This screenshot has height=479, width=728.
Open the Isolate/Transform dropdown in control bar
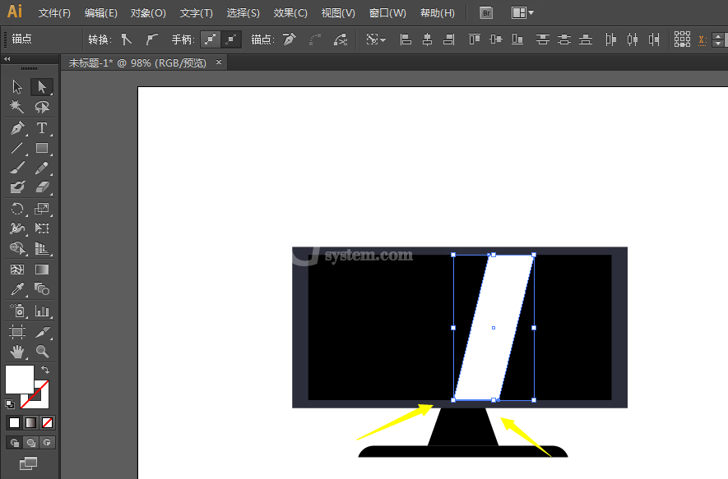tap(376, 39)
